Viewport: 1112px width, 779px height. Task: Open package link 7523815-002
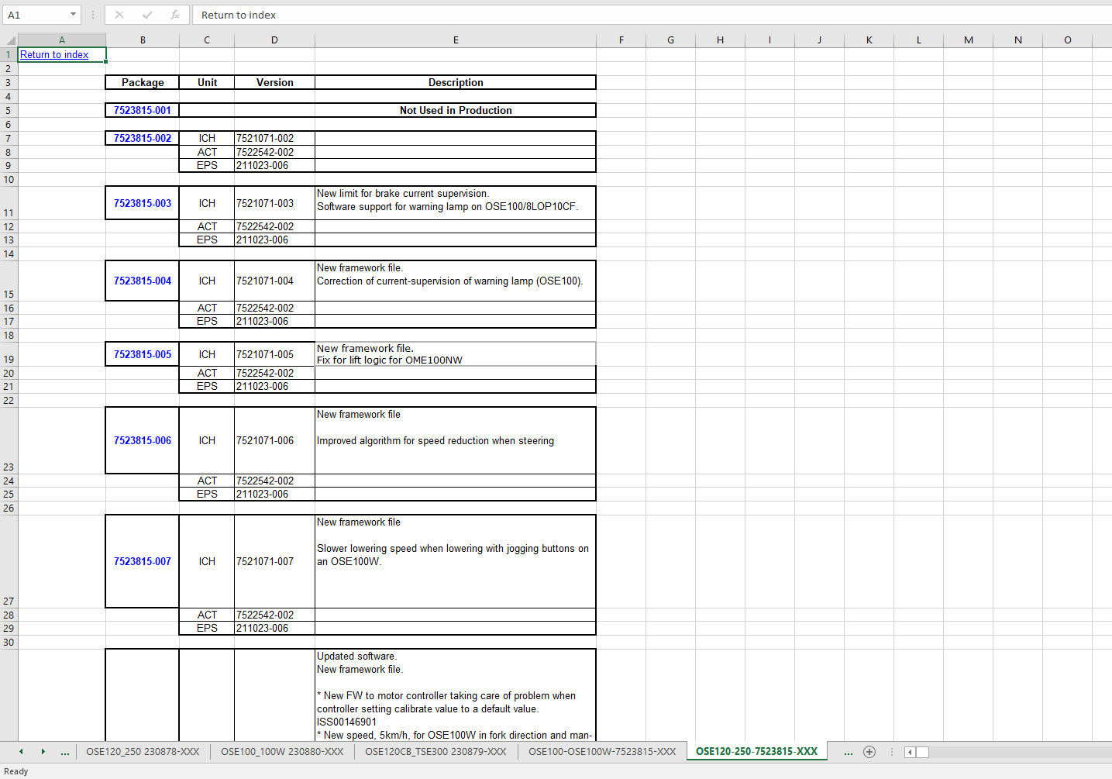pos(143,138)
